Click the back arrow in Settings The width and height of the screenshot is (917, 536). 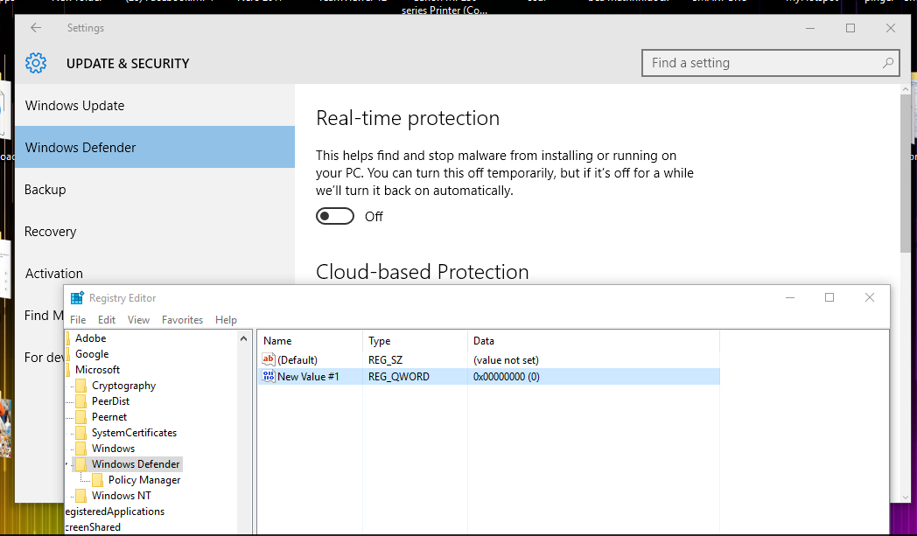[35, 27]
